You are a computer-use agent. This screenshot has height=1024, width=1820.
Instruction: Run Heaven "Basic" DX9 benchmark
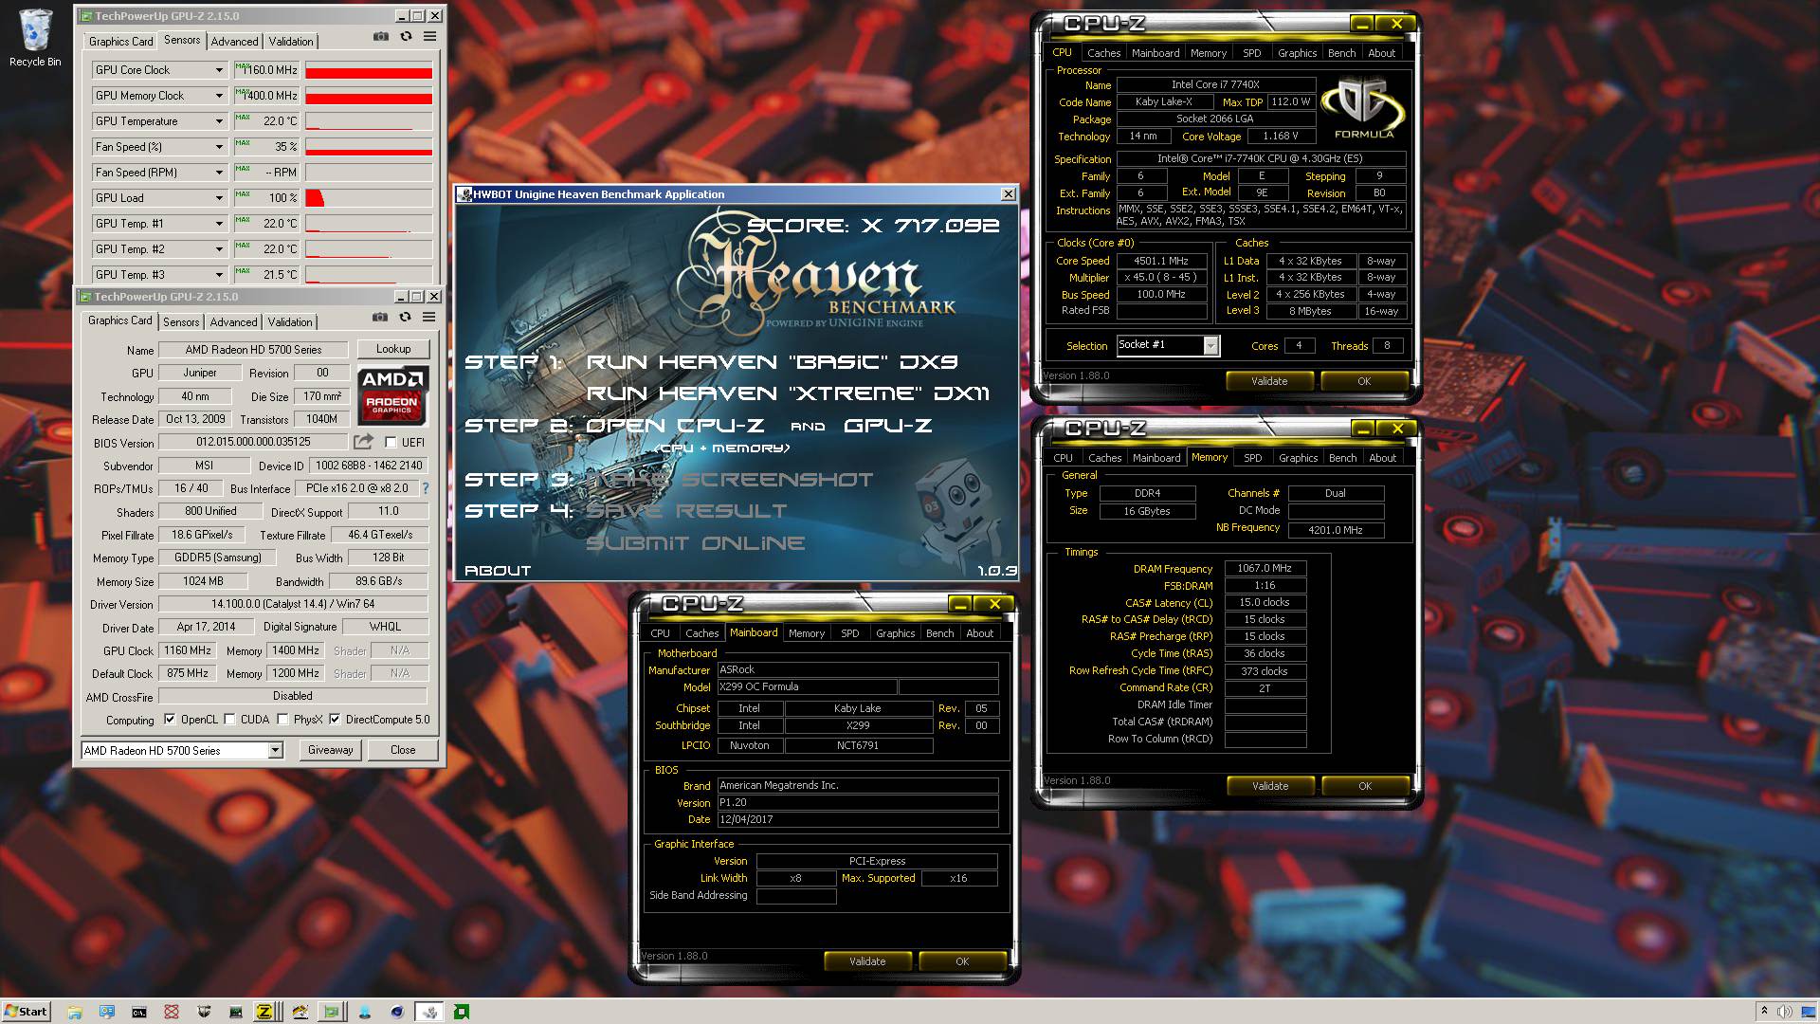772,362
